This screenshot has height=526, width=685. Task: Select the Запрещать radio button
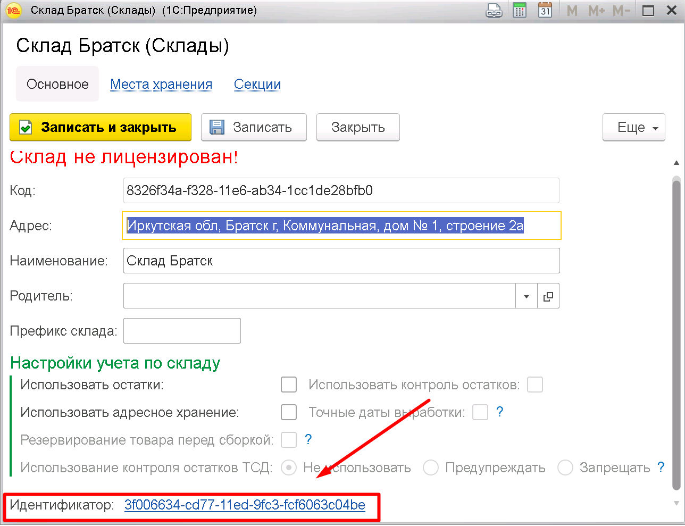(565, 468)
